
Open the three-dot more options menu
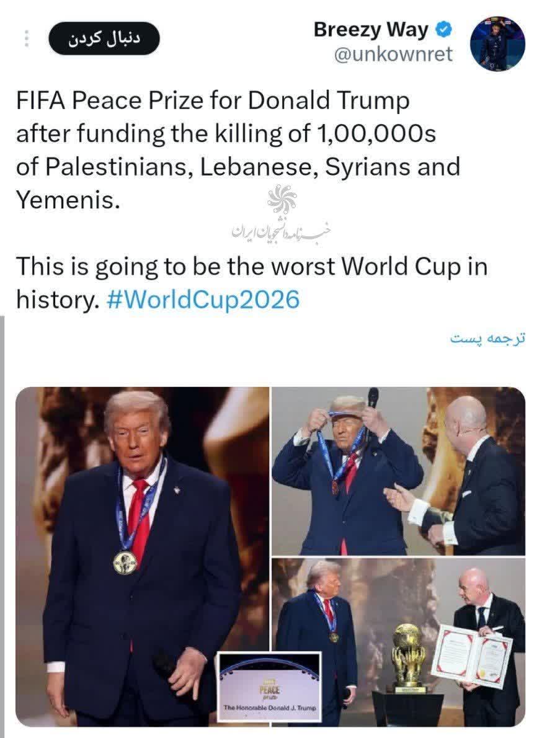point(26,38)
